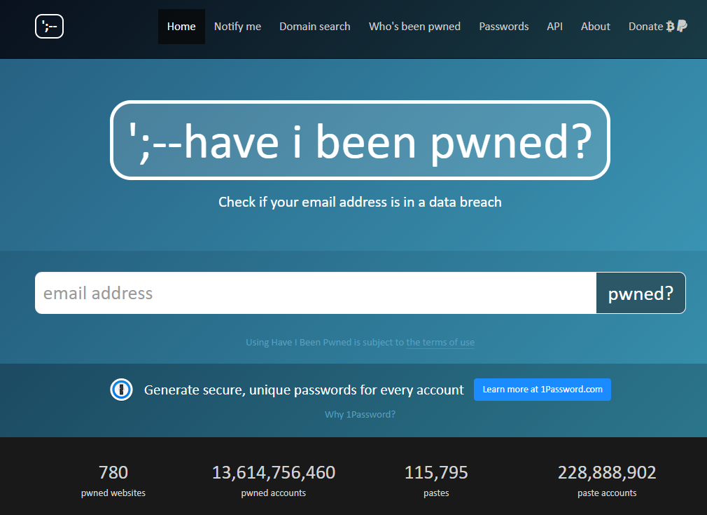This screenshot has height=515, width=707.
Task: Click the 228,888,902 paste accounts figure
Action: tap(607, 472)
